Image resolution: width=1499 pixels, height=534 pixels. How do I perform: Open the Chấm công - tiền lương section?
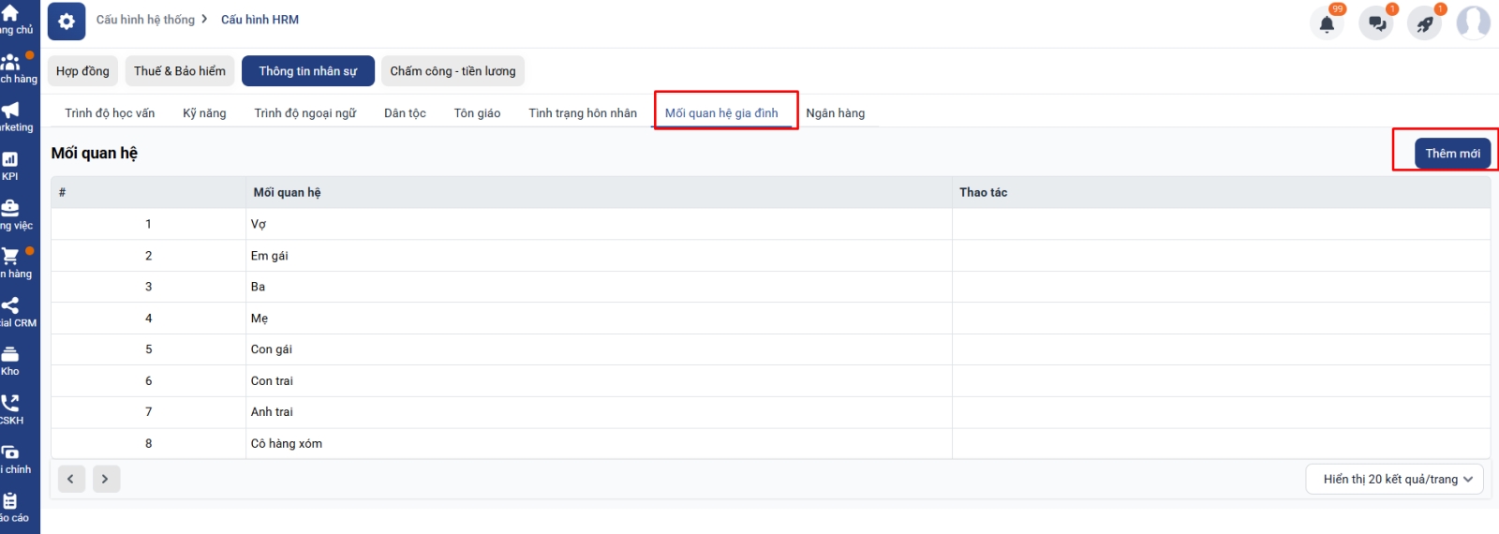(453, 71)
